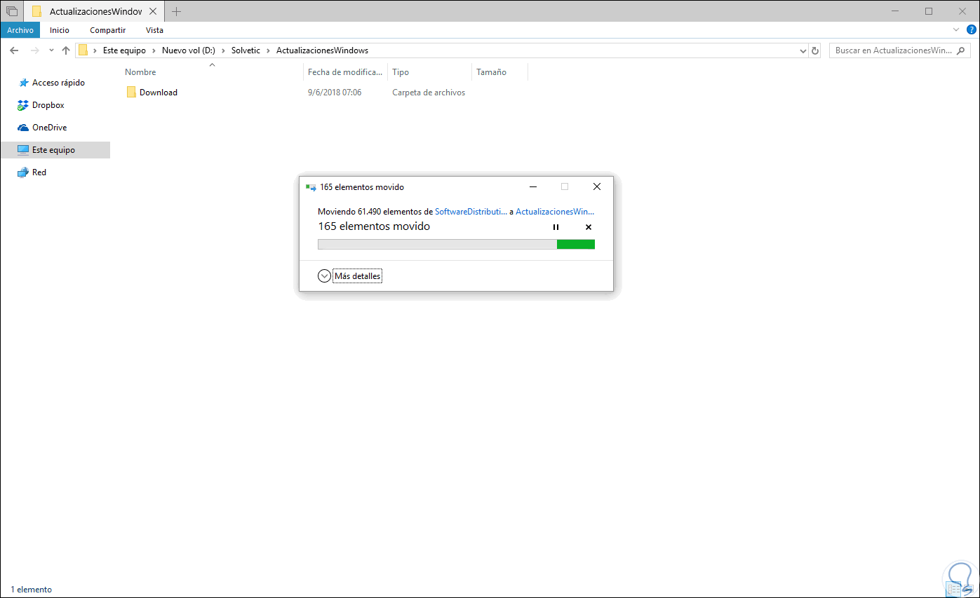Switch to large icons view in status bar
Screen dimensions: 980x598
point(969,590)
